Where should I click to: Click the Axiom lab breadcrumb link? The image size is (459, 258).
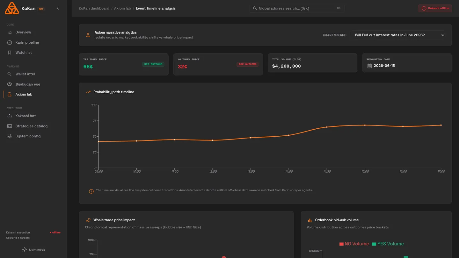(122, 8)
